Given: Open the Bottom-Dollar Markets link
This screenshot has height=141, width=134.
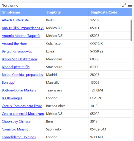Looking at the screenshot, I should 19,90.
